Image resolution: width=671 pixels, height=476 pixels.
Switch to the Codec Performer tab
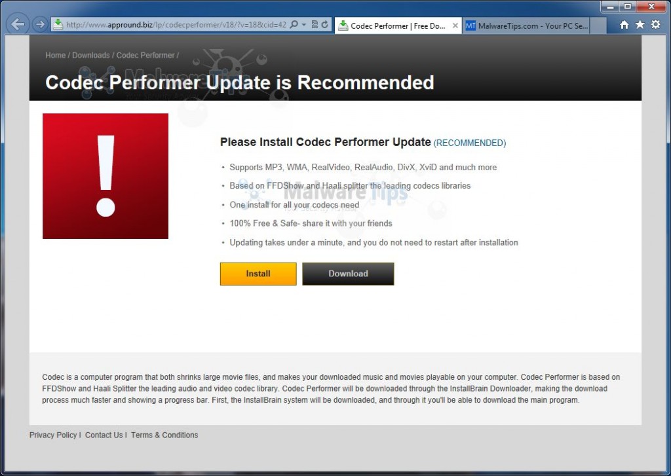click(398, 26)
